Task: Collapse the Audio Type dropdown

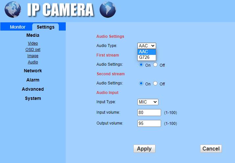Action: pos(147,46)
